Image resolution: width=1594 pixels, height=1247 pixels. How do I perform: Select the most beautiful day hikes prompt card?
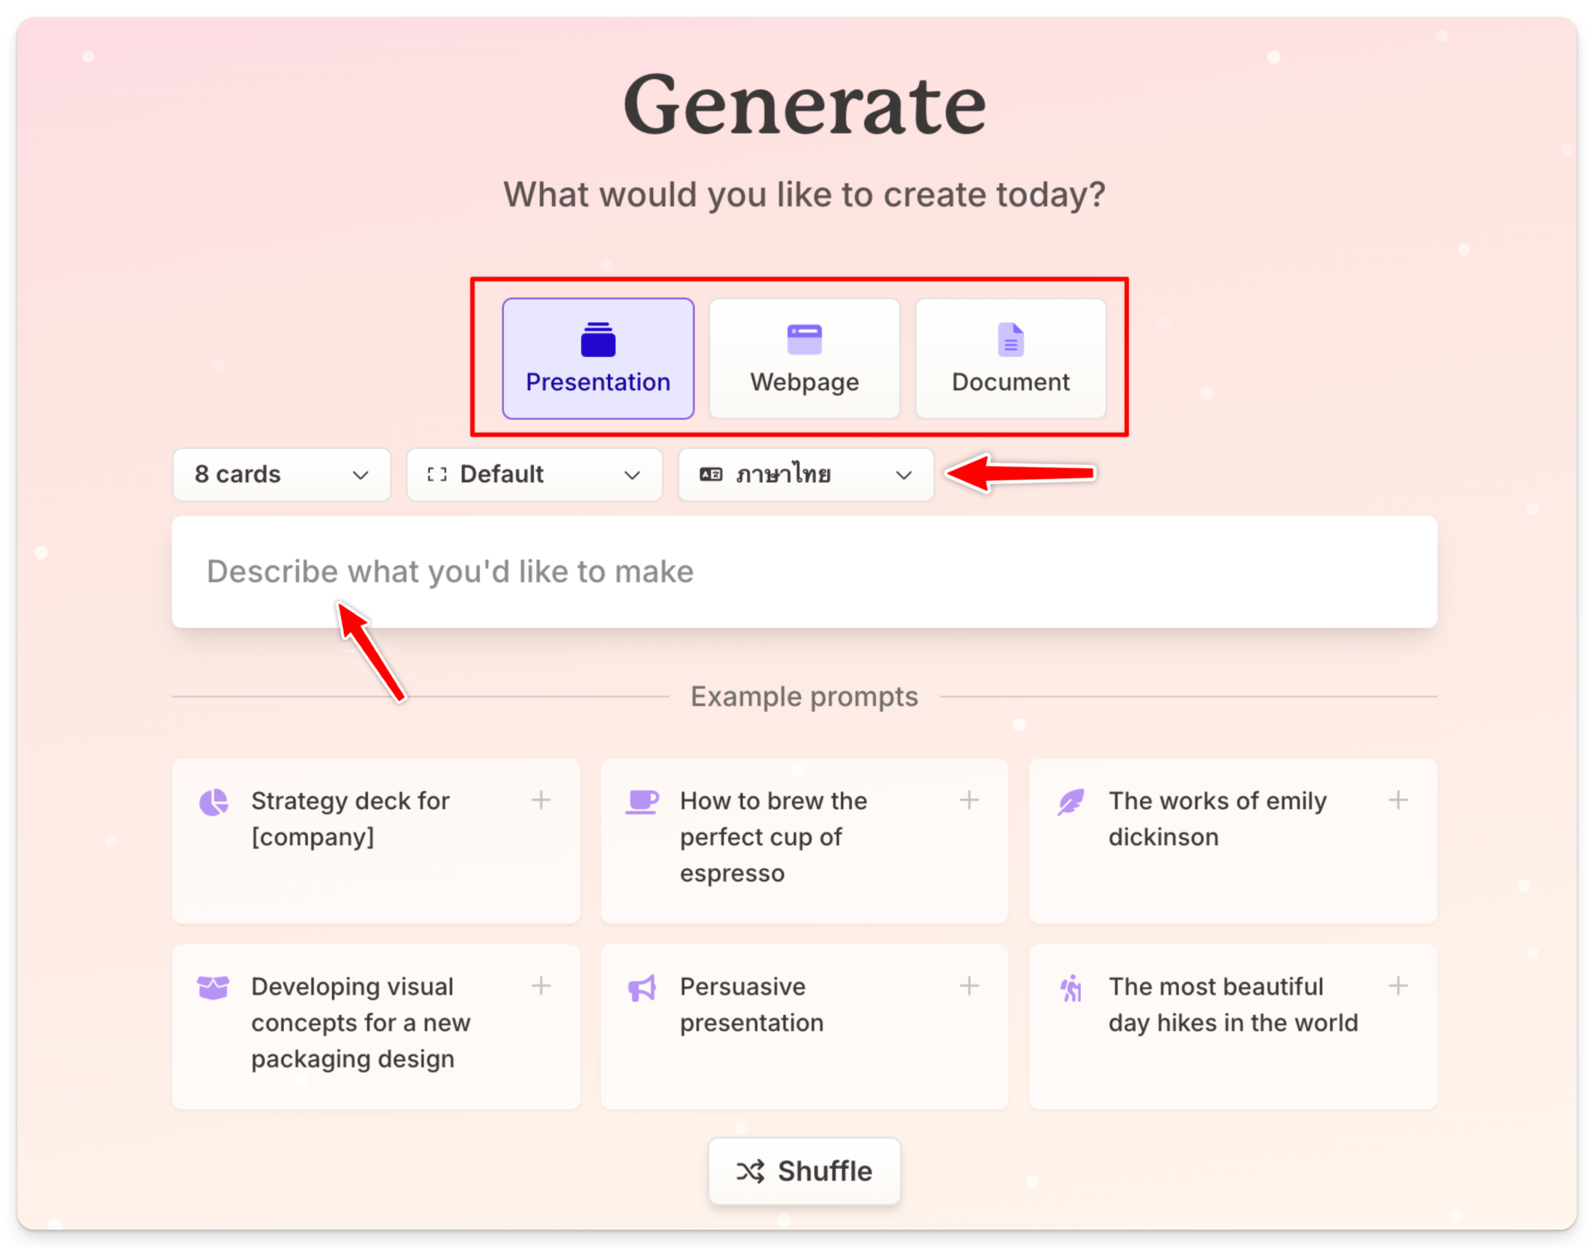(1232, 1026)
